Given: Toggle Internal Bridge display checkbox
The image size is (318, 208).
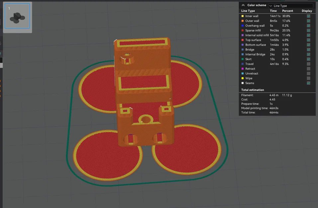Looking at the screenshot, I should pos(308,54).
